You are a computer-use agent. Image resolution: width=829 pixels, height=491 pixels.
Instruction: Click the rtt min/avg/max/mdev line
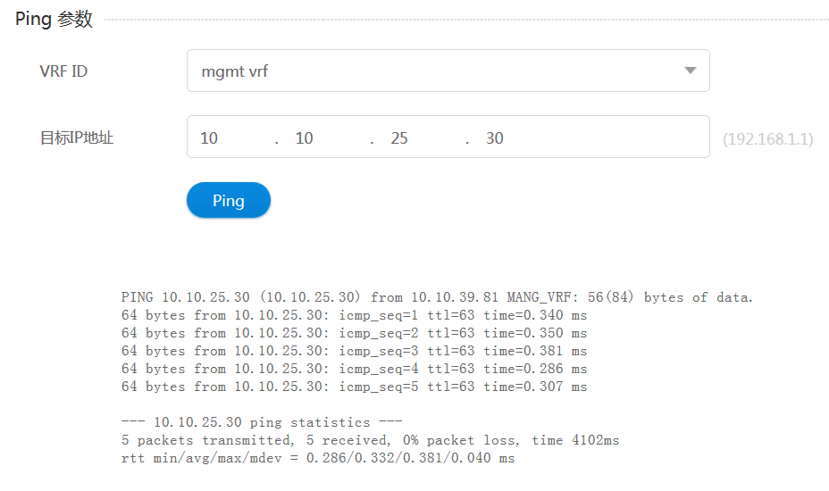click(318, 458)
